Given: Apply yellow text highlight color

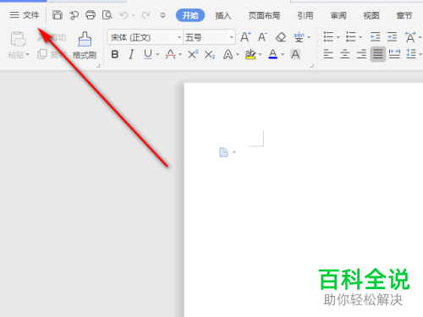Looking at the screenshot, I should coord(250,54).
